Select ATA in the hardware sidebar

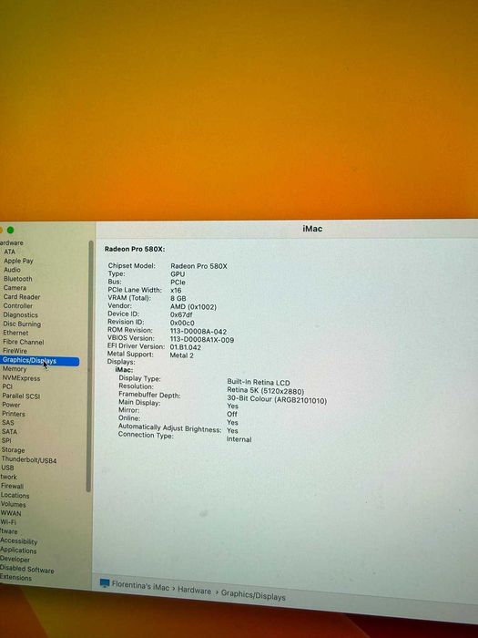point(9,252)
